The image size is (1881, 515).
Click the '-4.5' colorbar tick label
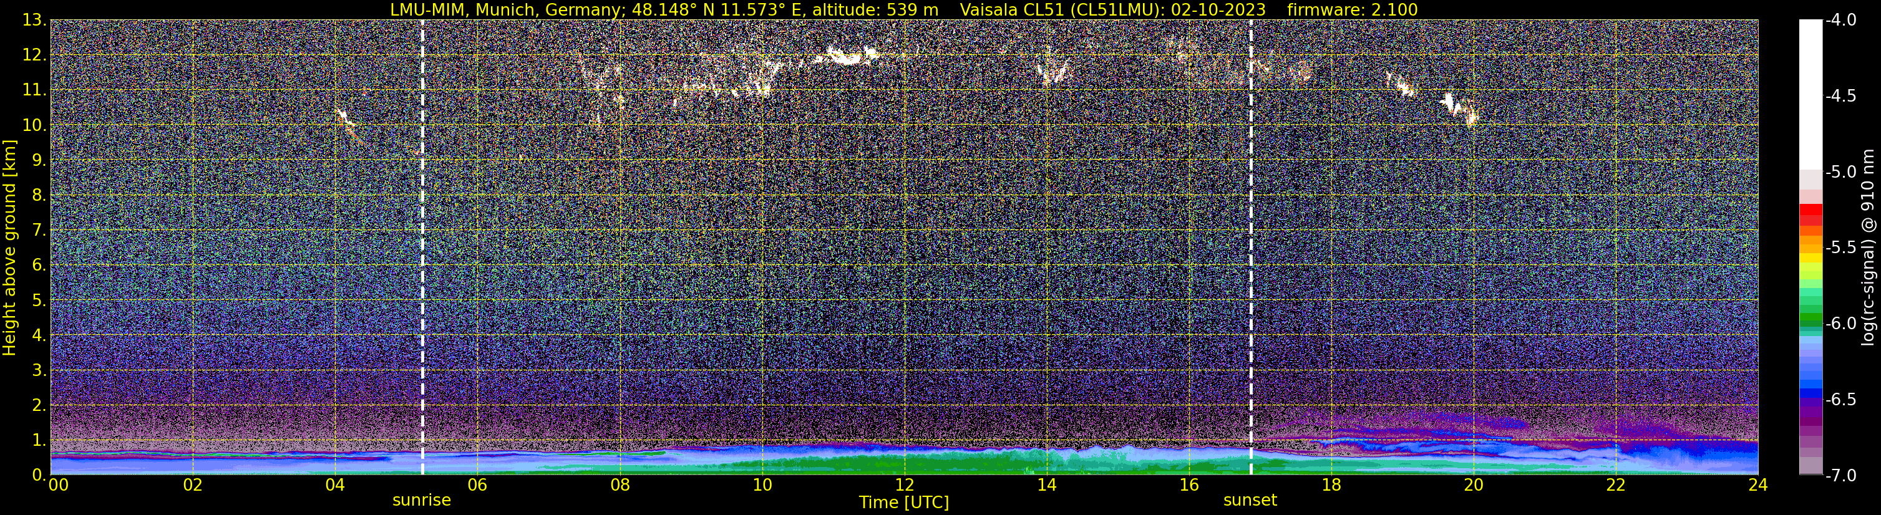pyautogui.click(x=1841, y=95)
